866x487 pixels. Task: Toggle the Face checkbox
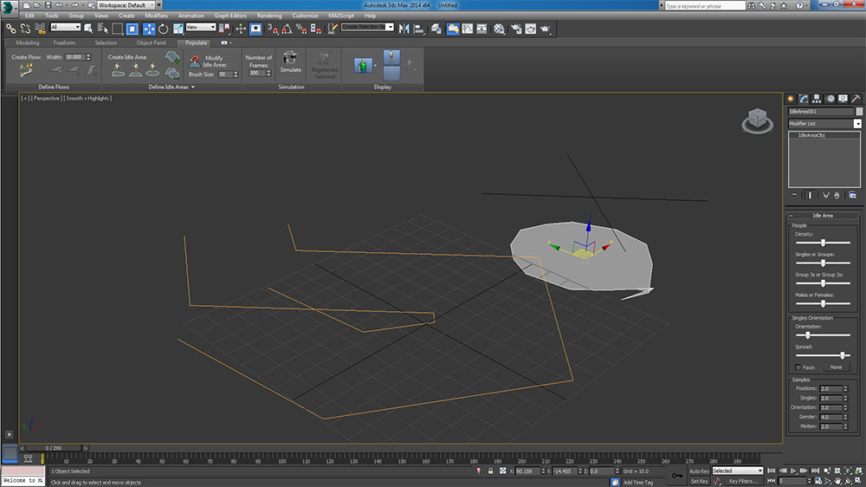(798, 367)
